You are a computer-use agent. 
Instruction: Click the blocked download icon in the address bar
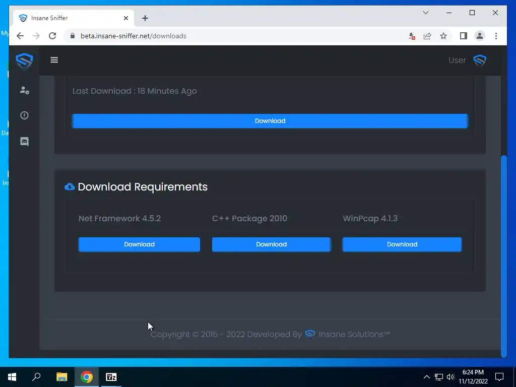click(412, 36)
